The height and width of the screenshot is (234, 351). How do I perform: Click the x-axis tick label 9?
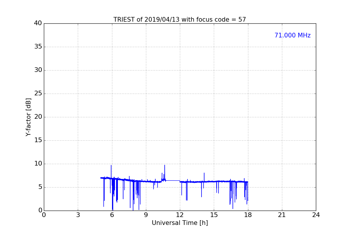point(146,215)
